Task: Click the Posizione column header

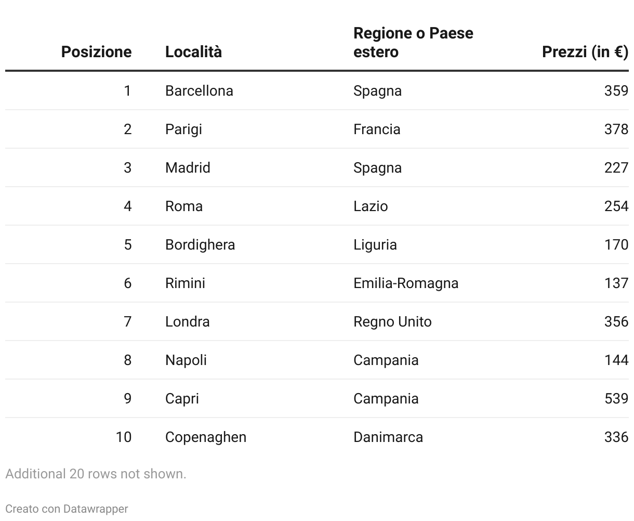Action: pyautogui.click(x=96, y=52)
